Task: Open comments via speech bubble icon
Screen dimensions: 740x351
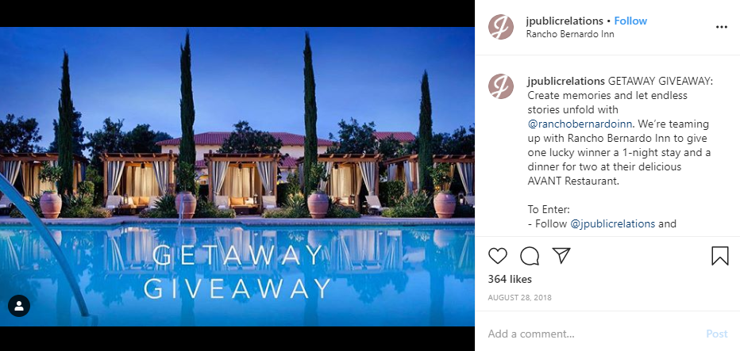Action: 530,256
